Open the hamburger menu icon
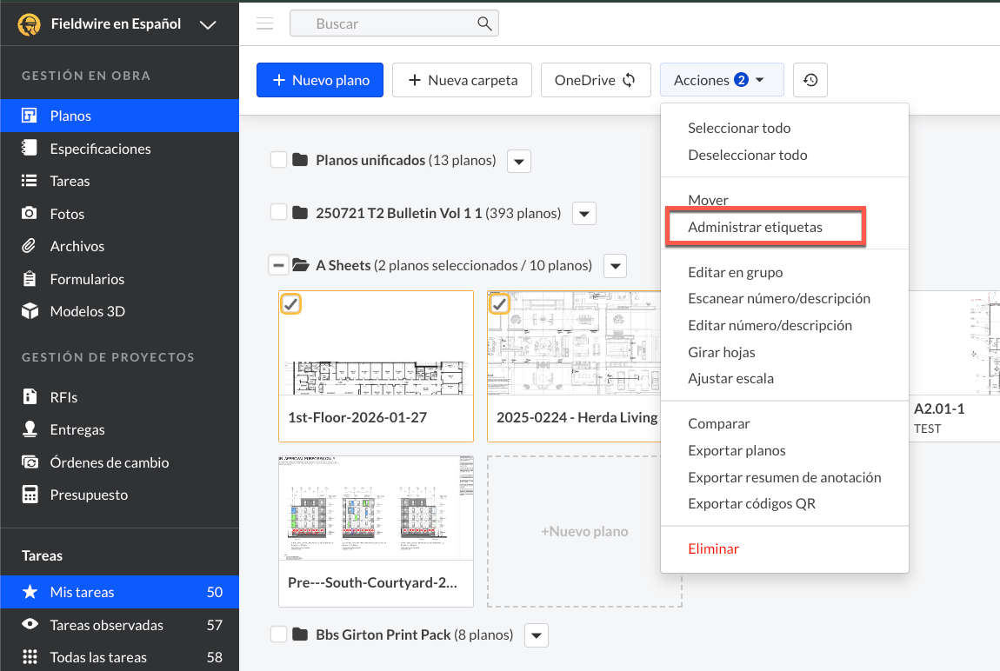1000x671 pixels. pos(265,23)
